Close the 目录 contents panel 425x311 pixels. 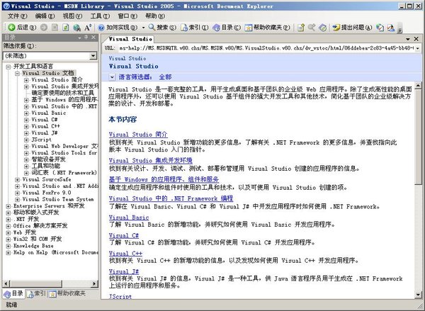click(93, 37)
